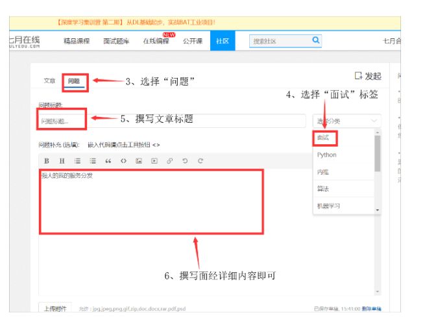
Task: Click the editor's bottom scroll-down arrow
Action: [x=377, y=292]
